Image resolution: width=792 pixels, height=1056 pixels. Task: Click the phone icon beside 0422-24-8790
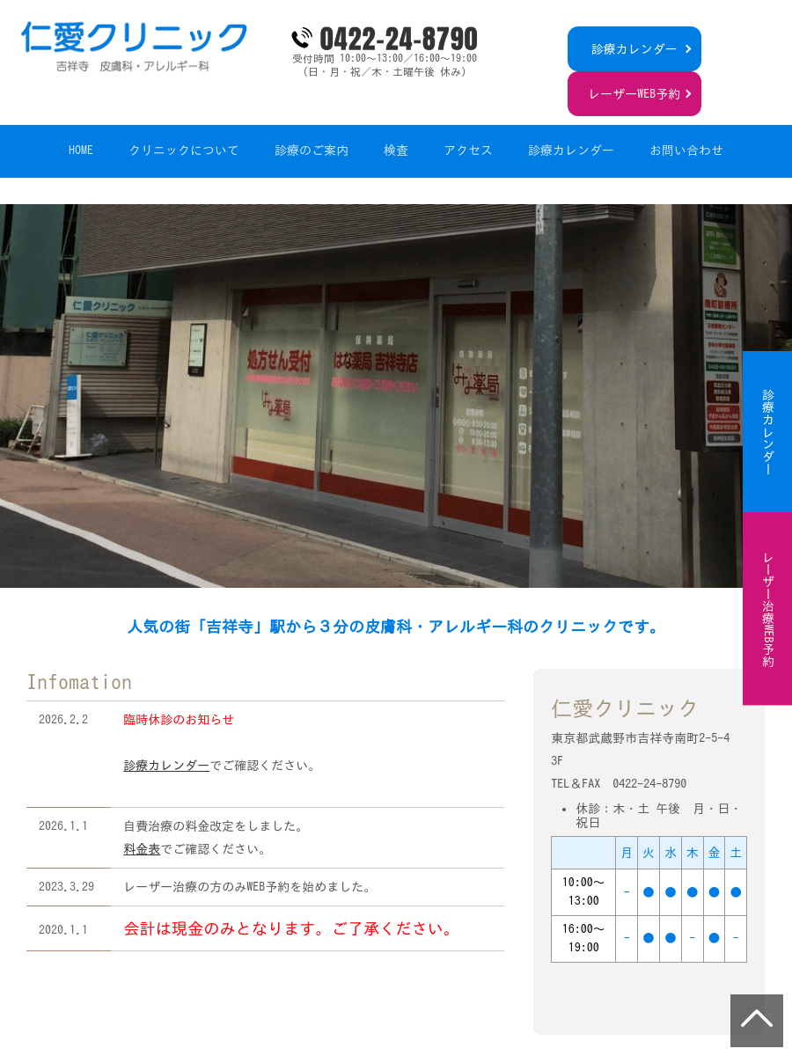click(302, 38)
